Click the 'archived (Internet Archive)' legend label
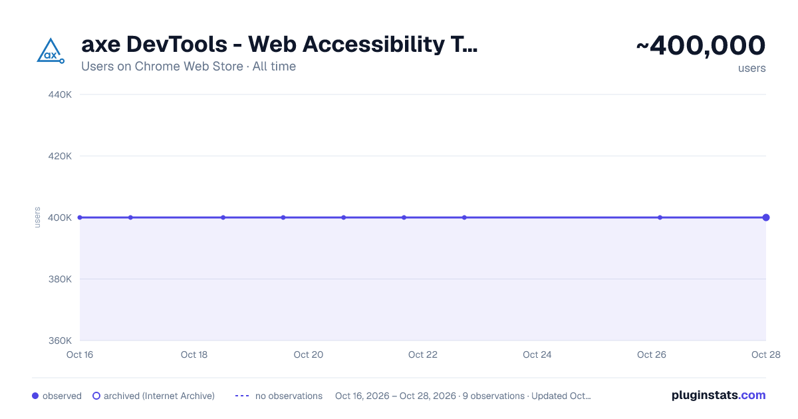The image size is (798, 419). pos(159,396)
